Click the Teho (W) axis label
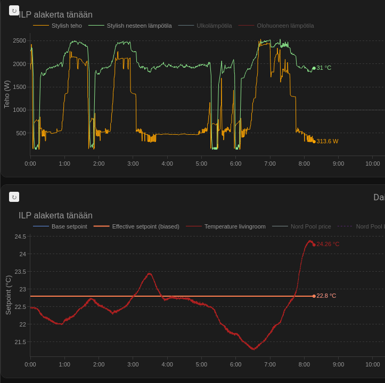385x383 pixels. (7, 94)
